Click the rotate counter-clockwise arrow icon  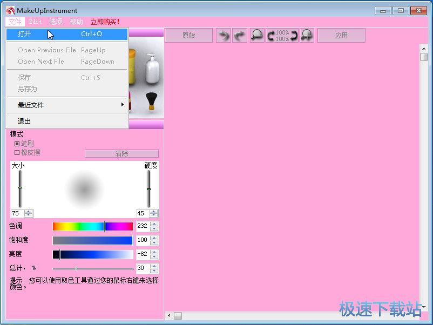click(270, 36)
